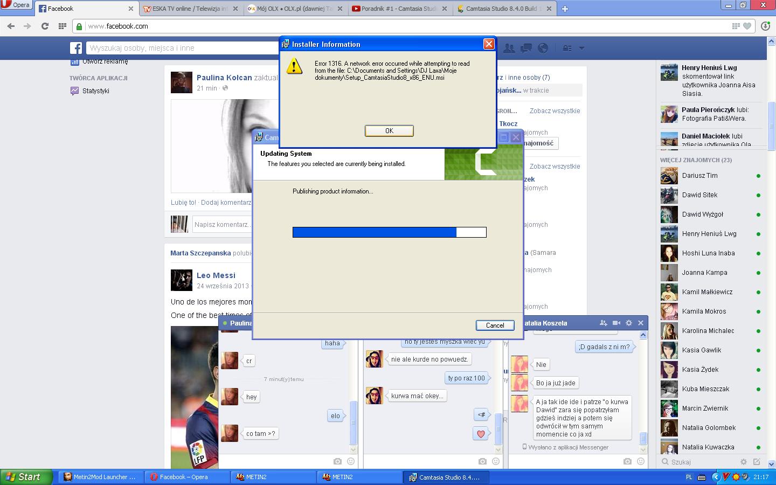This screenshot has width=776, height=485.
Task: Open chat with Kamil Małkiewicz
Action: [711, 292]
